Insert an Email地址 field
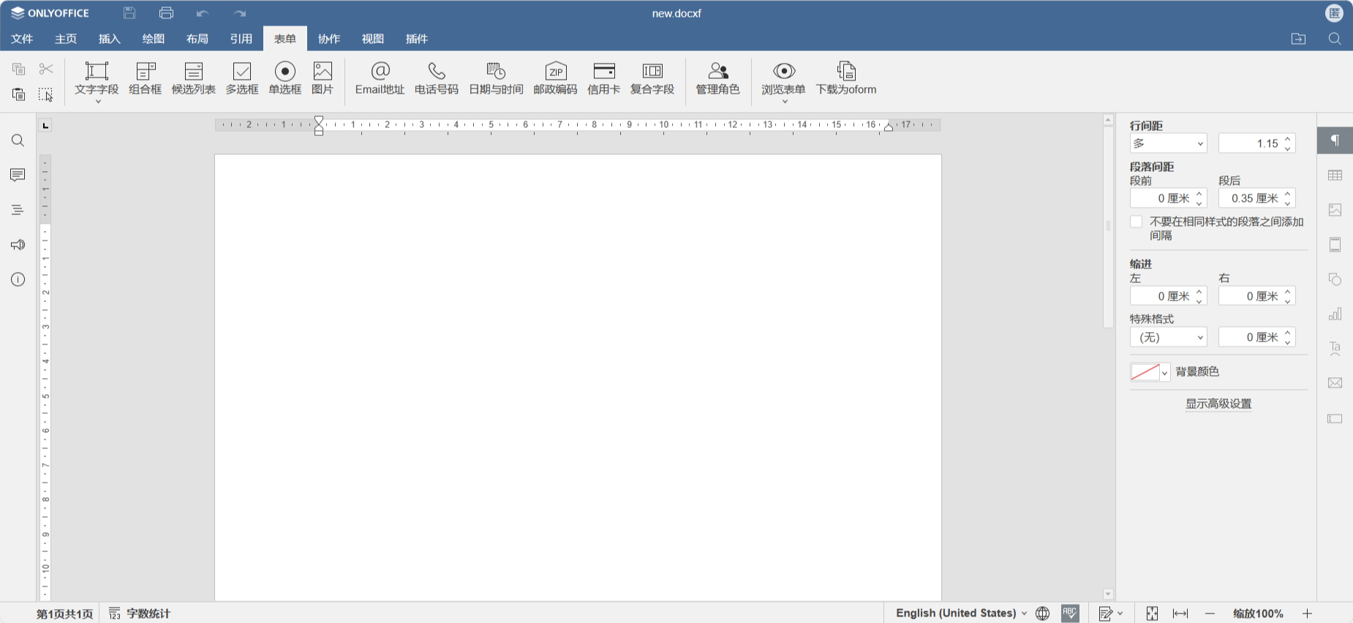The height and width of the screenshot is (623, 1353). tap(380, 78)
